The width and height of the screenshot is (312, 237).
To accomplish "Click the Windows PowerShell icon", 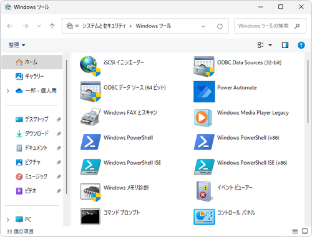I will 90,142.
